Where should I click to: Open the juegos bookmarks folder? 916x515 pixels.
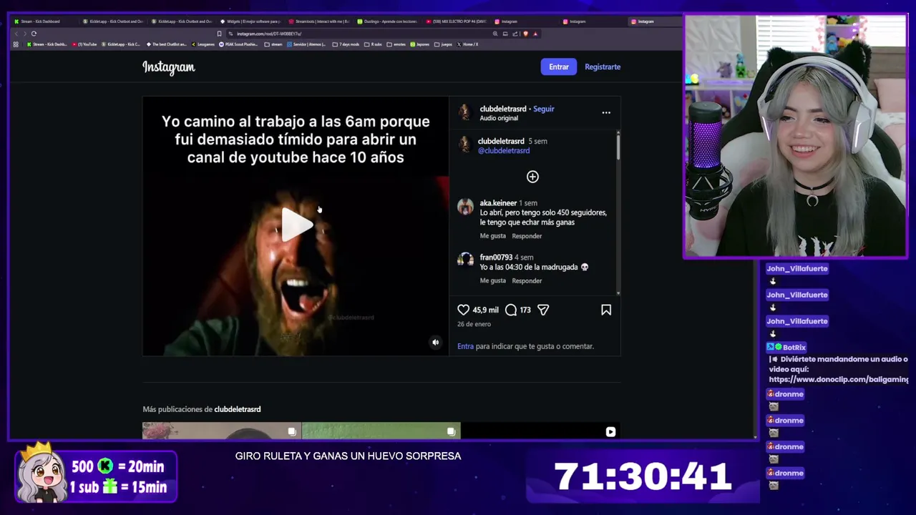pyautogui.click(x=443, y=44)
